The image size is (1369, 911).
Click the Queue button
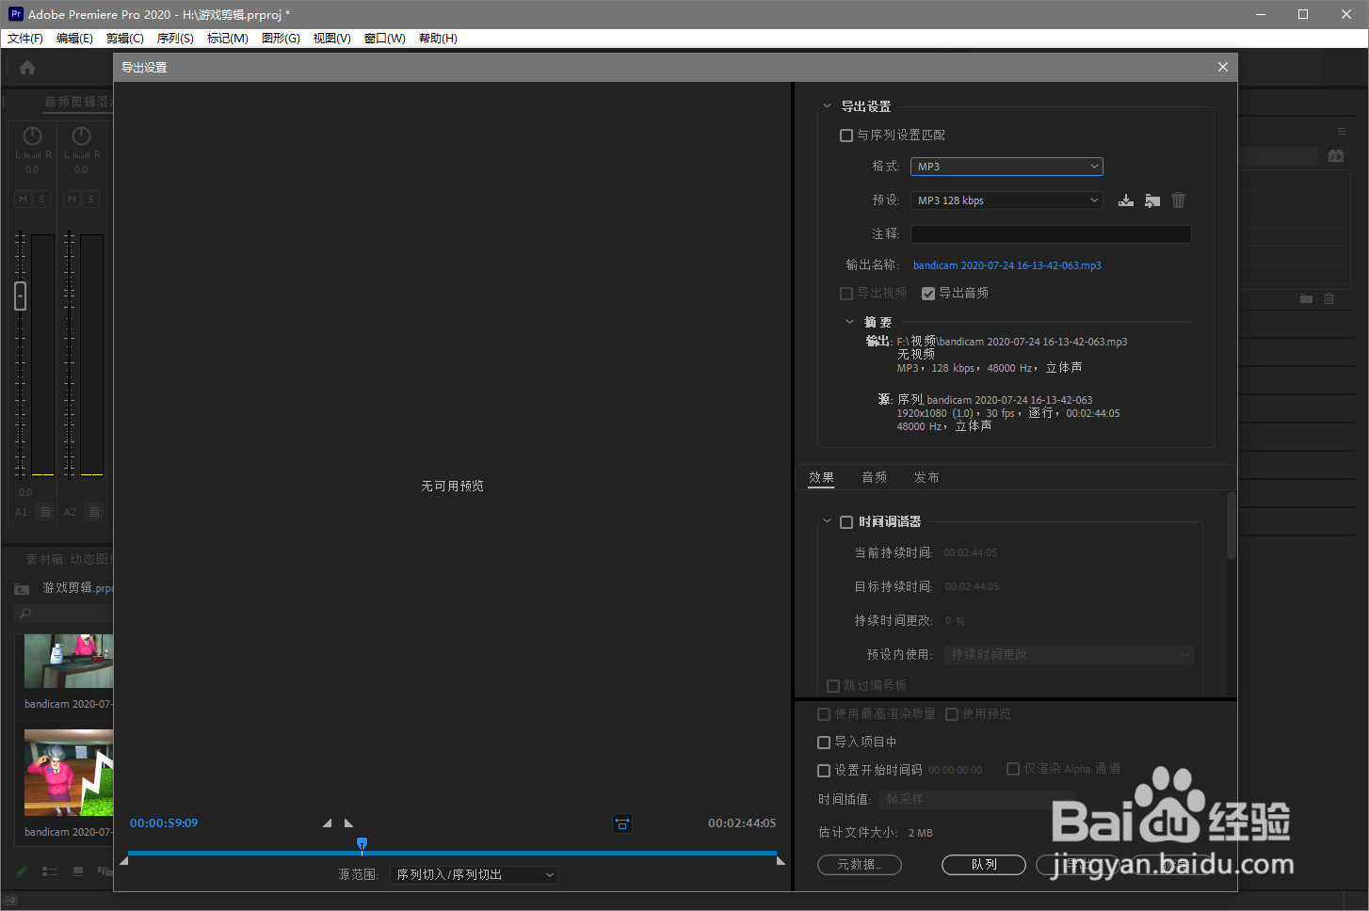(984, 865)
